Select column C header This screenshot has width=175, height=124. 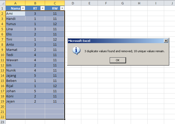pyautogui.click(x=55, y=3)
